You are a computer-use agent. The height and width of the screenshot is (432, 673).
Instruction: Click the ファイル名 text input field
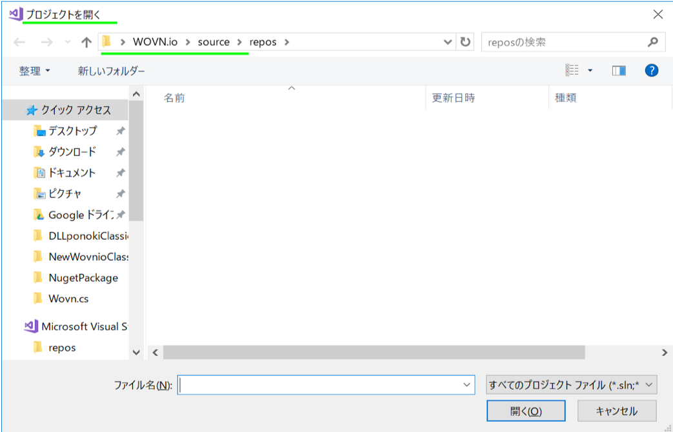319,385
